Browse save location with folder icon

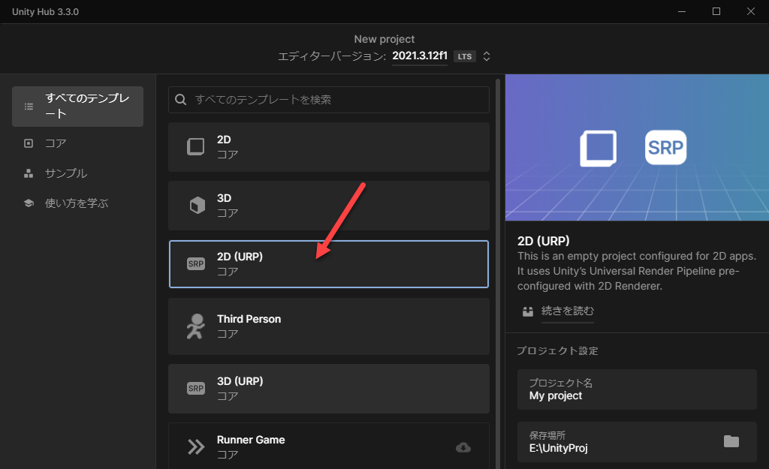pos(731,441)
